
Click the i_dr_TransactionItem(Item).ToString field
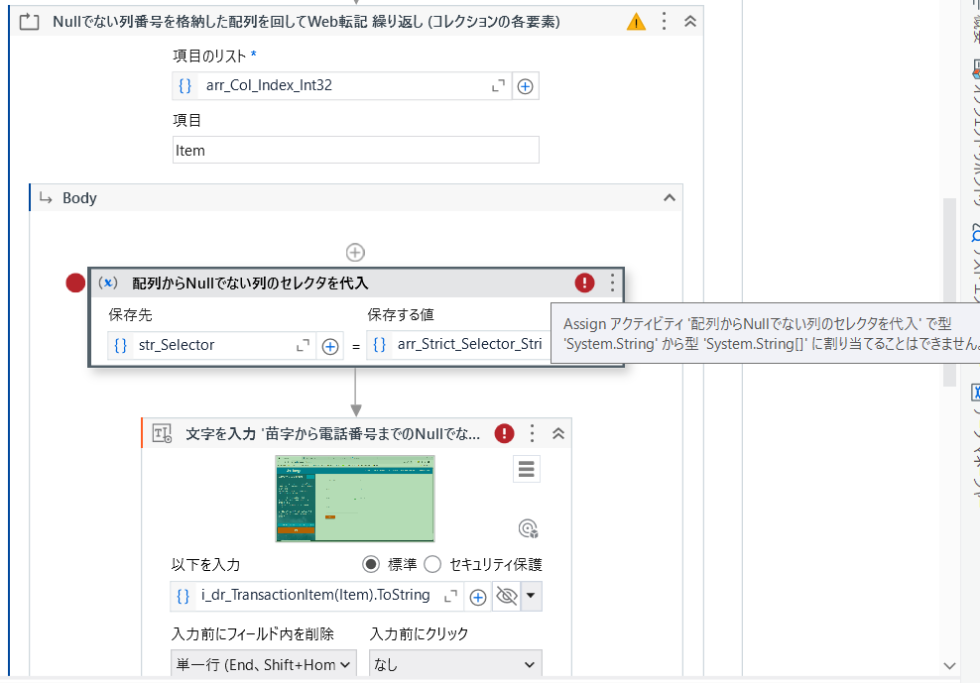316,596
